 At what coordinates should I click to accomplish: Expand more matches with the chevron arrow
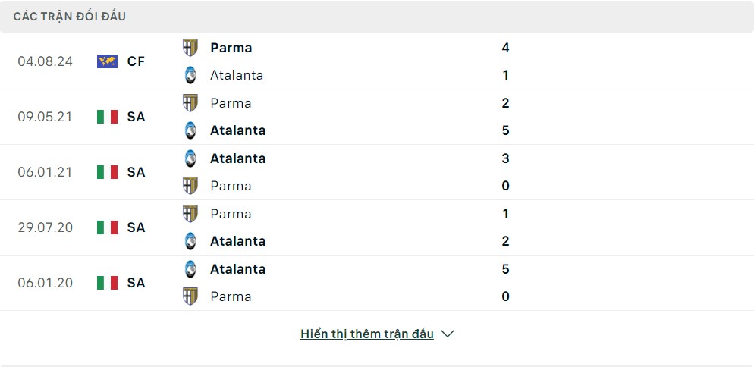(x=448, y=334)
